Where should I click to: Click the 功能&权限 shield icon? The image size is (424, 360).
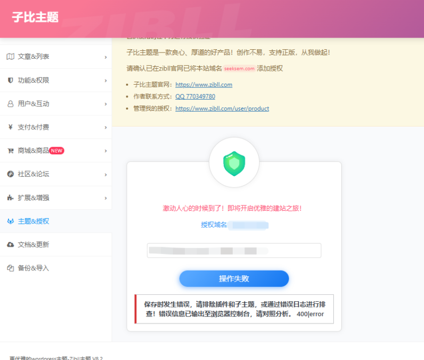point(10,80)
